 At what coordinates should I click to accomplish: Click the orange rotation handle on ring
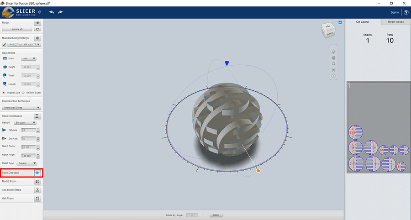click(x=258, y=171)
